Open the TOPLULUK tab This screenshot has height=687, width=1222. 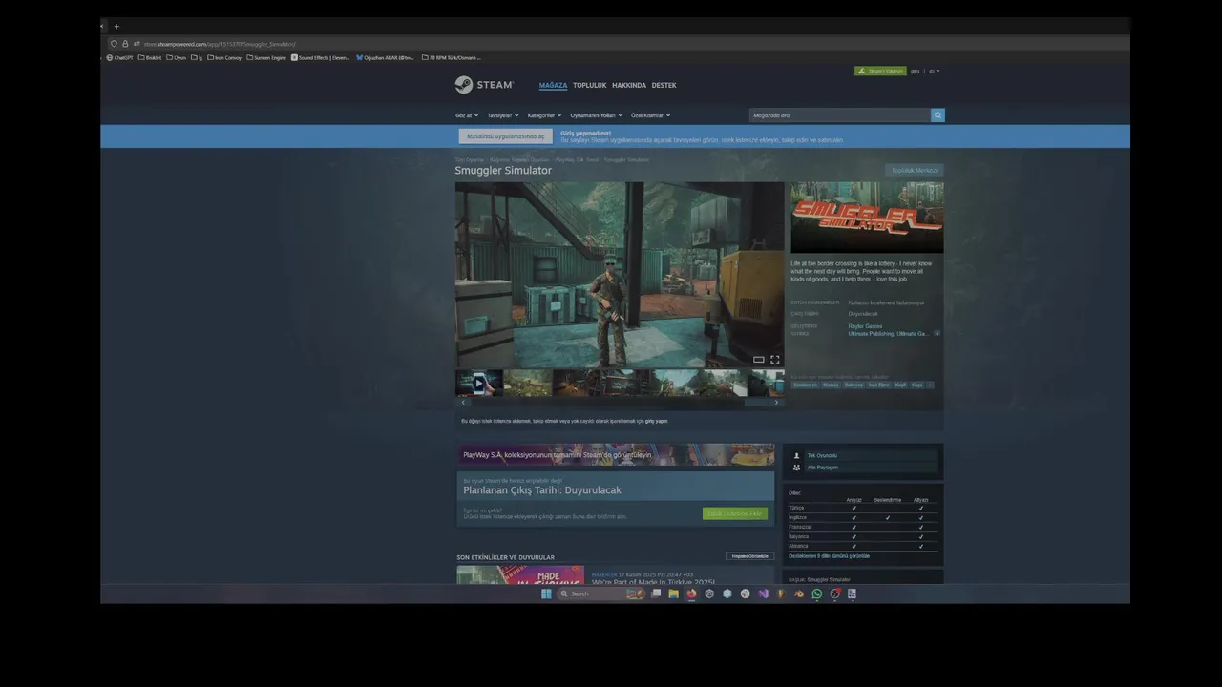coord(590,86)
